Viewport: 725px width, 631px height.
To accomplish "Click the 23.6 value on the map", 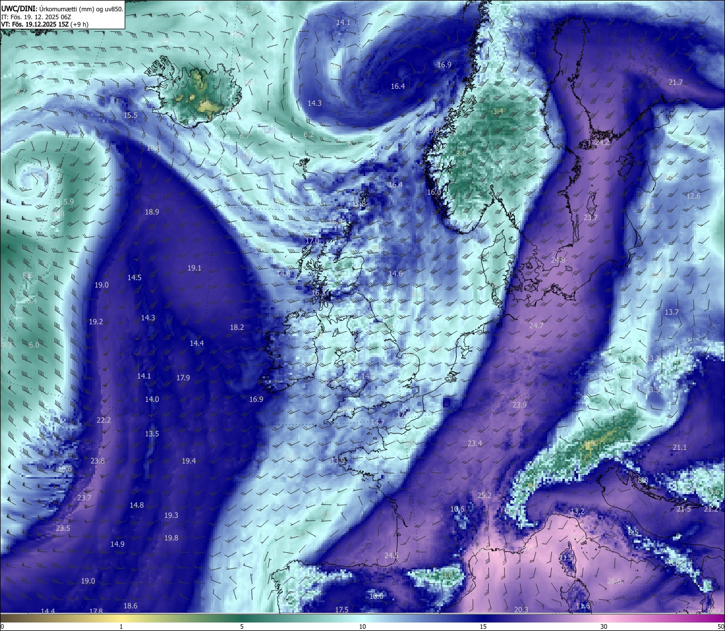I will point(97,461).
